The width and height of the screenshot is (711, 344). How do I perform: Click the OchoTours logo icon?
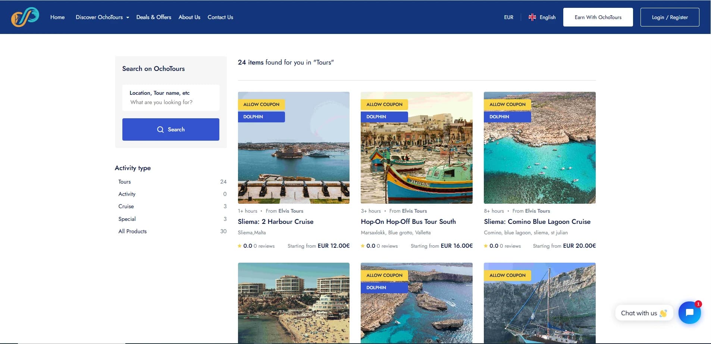tap(25, 17)
